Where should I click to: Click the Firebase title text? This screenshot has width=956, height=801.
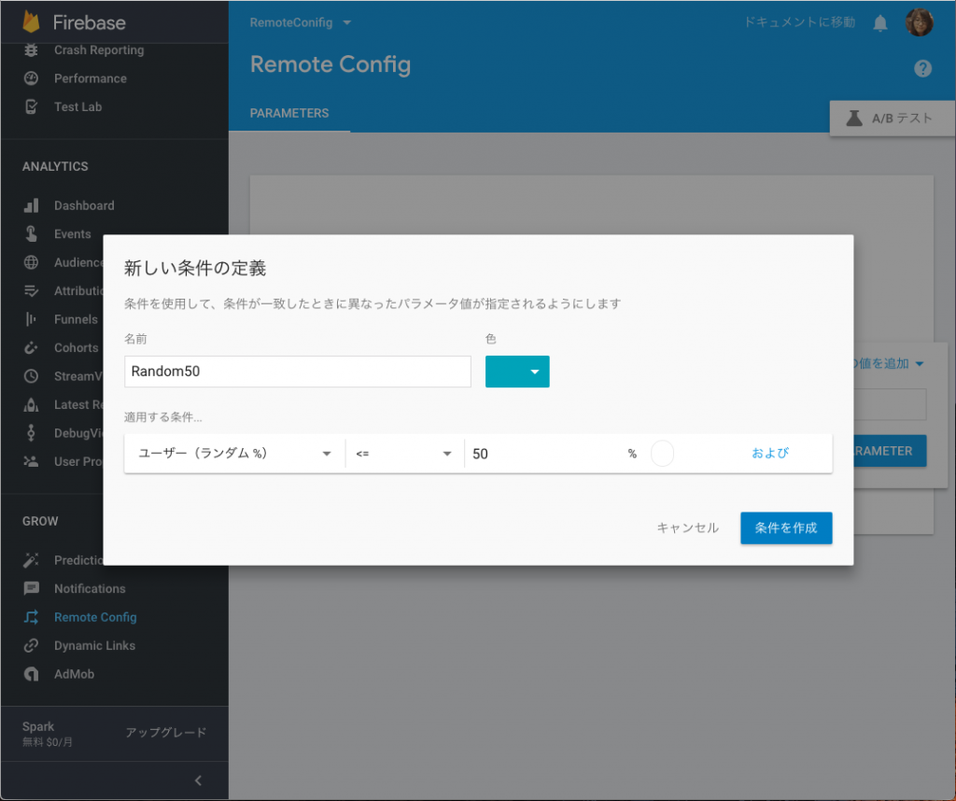click(x=89, y=22)
